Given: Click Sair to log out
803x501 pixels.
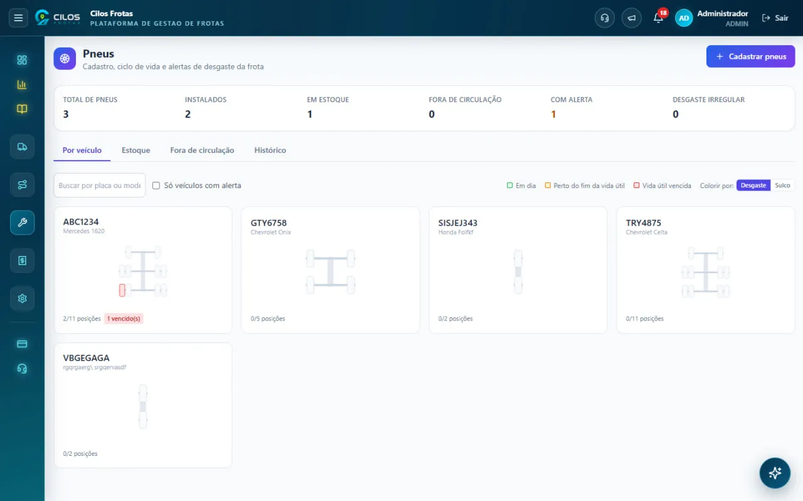Looking at the screenshot, I should 775,18.
